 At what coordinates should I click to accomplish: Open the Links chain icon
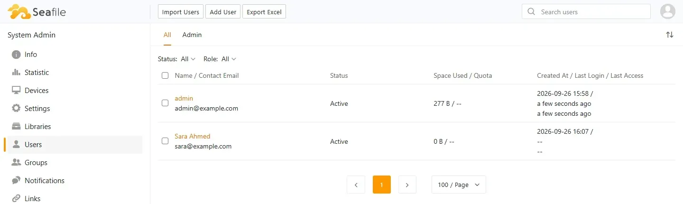[x=16, y=199]
